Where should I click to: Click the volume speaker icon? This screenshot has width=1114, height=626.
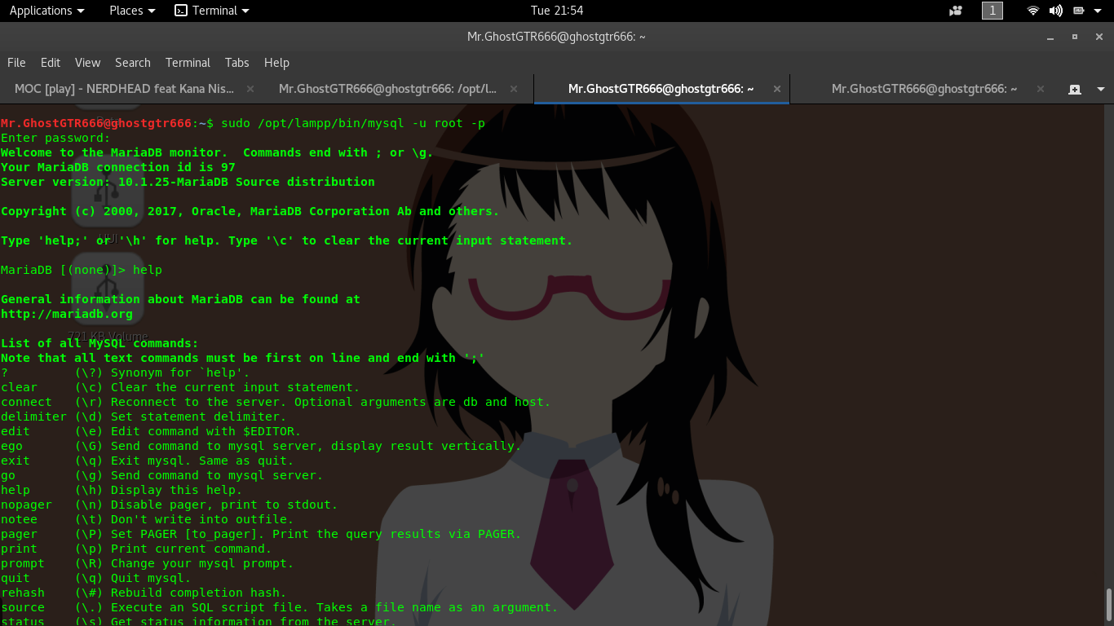(1055, 11)
